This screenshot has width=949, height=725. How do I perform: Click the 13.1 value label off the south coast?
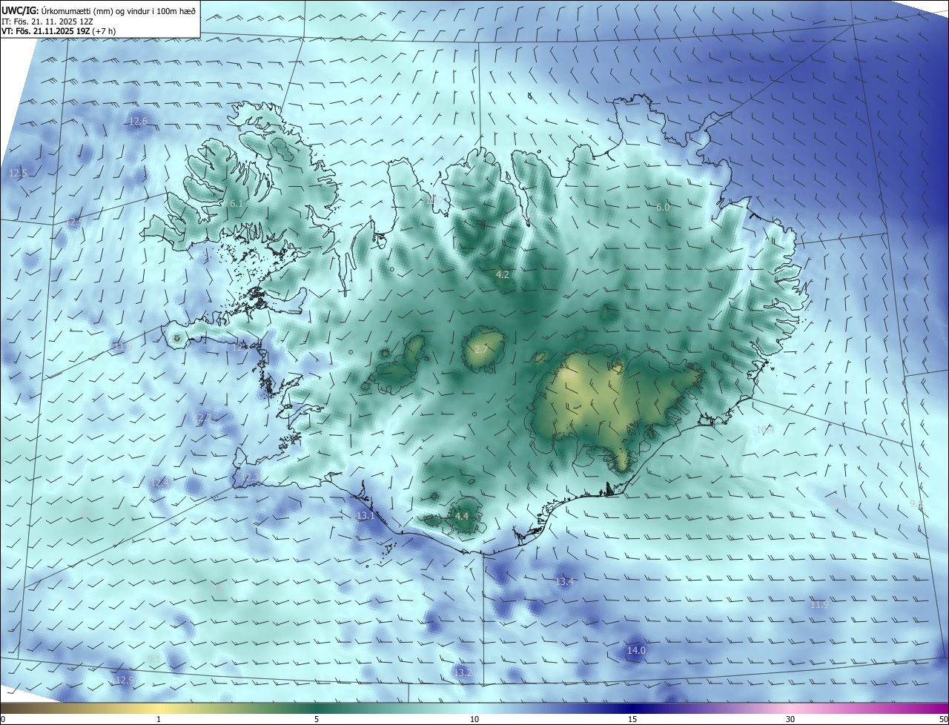point(366,516)
